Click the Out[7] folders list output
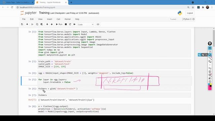The height and width of the screenshot is (121, 215). point(66,100)
